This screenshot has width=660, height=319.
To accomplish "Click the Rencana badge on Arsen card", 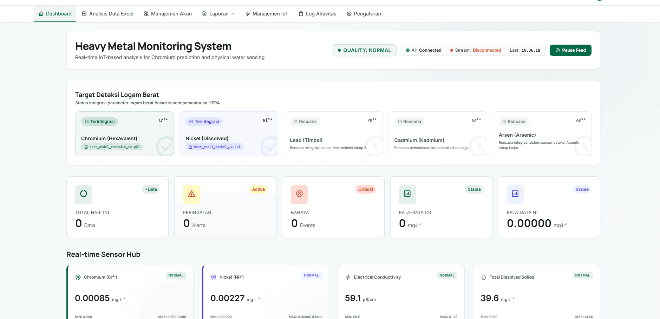I will pos(514,122).
